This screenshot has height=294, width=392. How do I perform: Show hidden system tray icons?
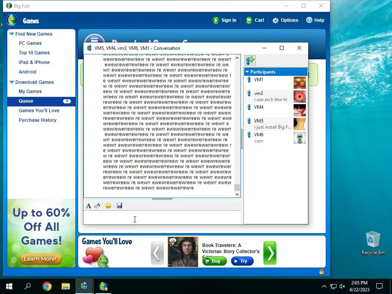[x=324, y=286]
